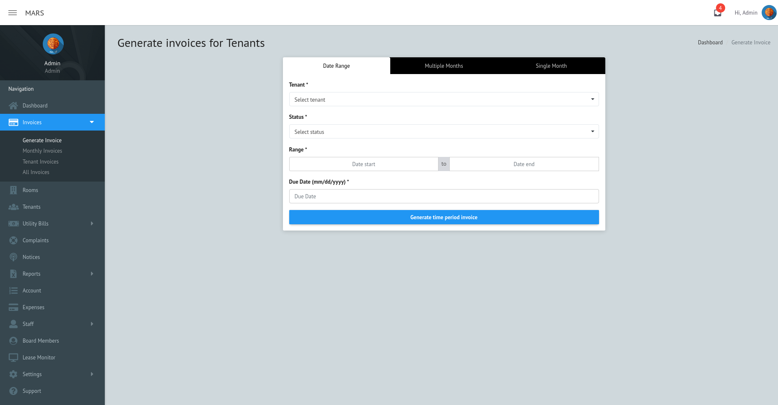Expand the Reports section
The width and height of the screenshot is (778, 405).
(92, 274)
